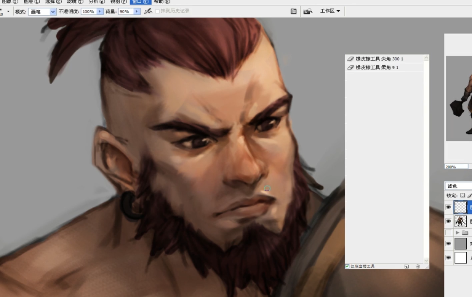472x297 pixels.
Task: Select the character artwork layer thumbnail
Action: coord(461,221)
